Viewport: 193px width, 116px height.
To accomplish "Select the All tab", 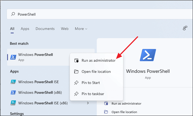I will [x=12, y=29].
